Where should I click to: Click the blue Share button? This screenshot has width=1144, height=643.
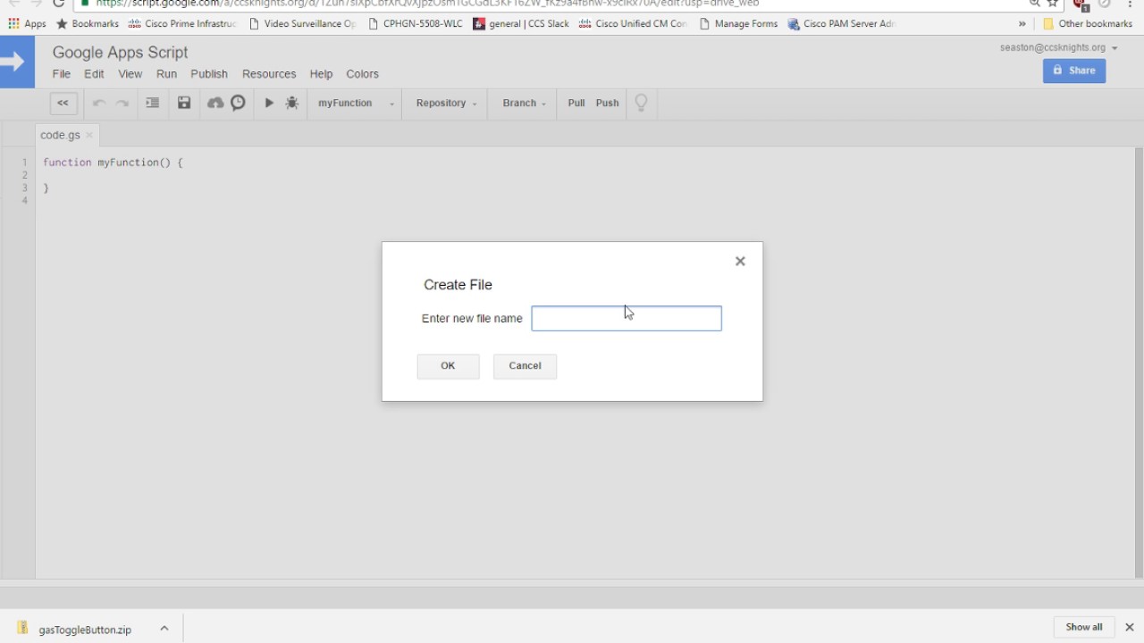(1074, 71)
